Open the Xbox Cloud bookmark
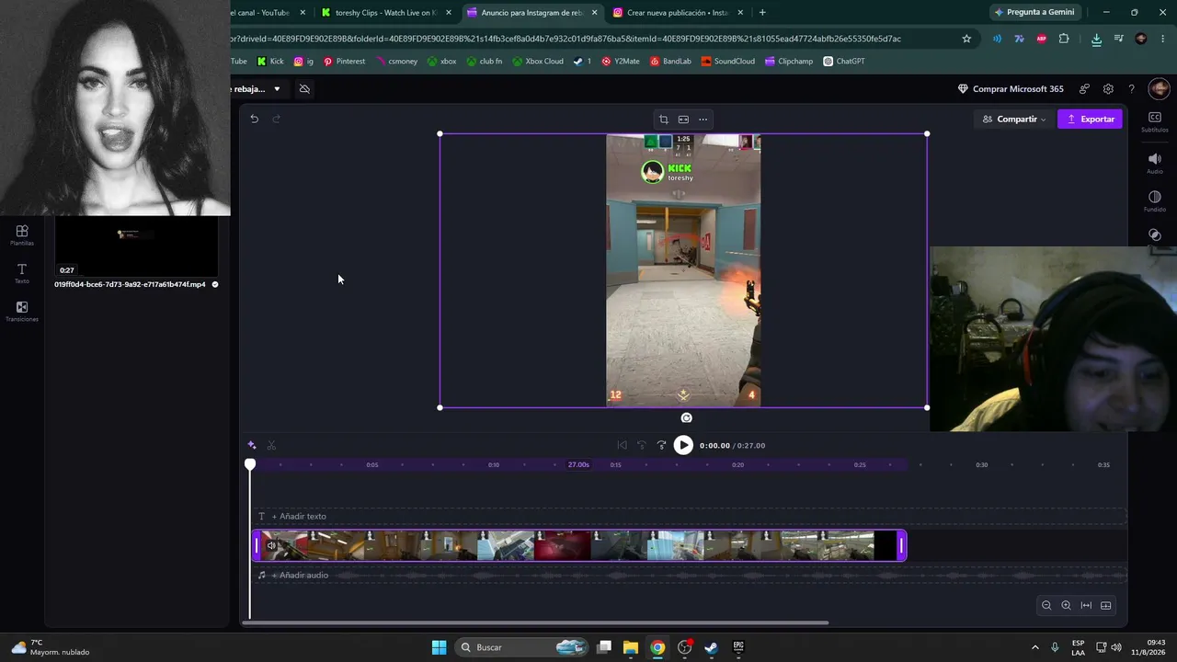The image size is (1177, 662). point(538,62)
